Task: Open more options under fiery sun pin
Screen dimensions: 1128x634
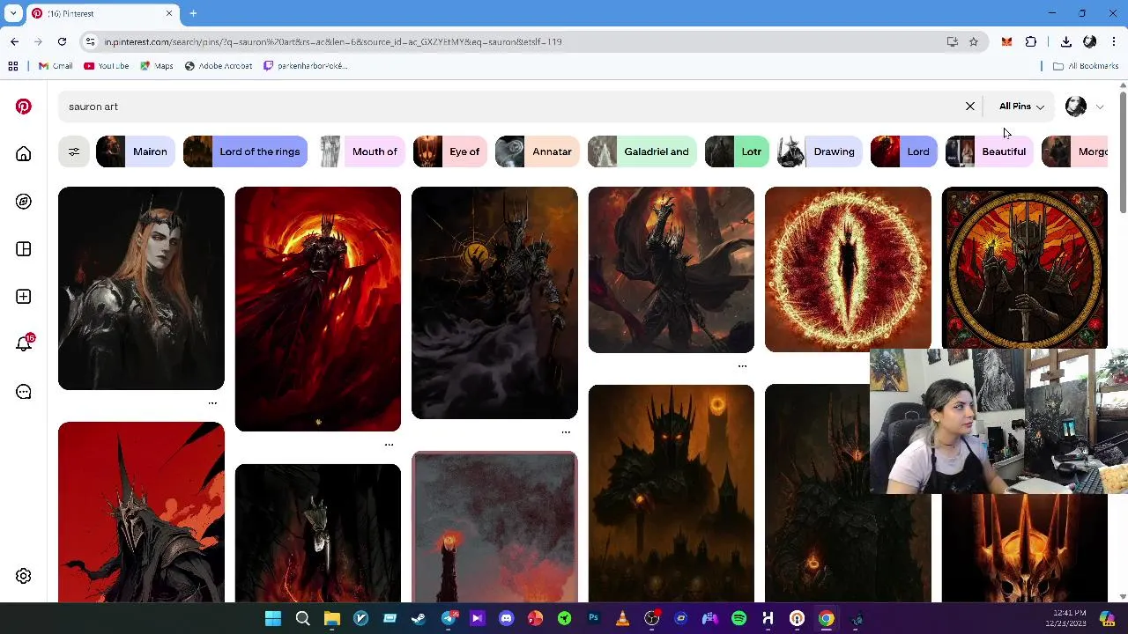Action: [x=389, y=445]
